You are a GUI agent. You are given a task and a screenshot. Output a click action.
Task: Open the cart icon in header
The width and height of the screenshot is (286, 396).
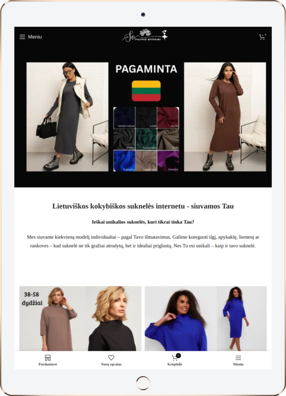pos(262,37)
